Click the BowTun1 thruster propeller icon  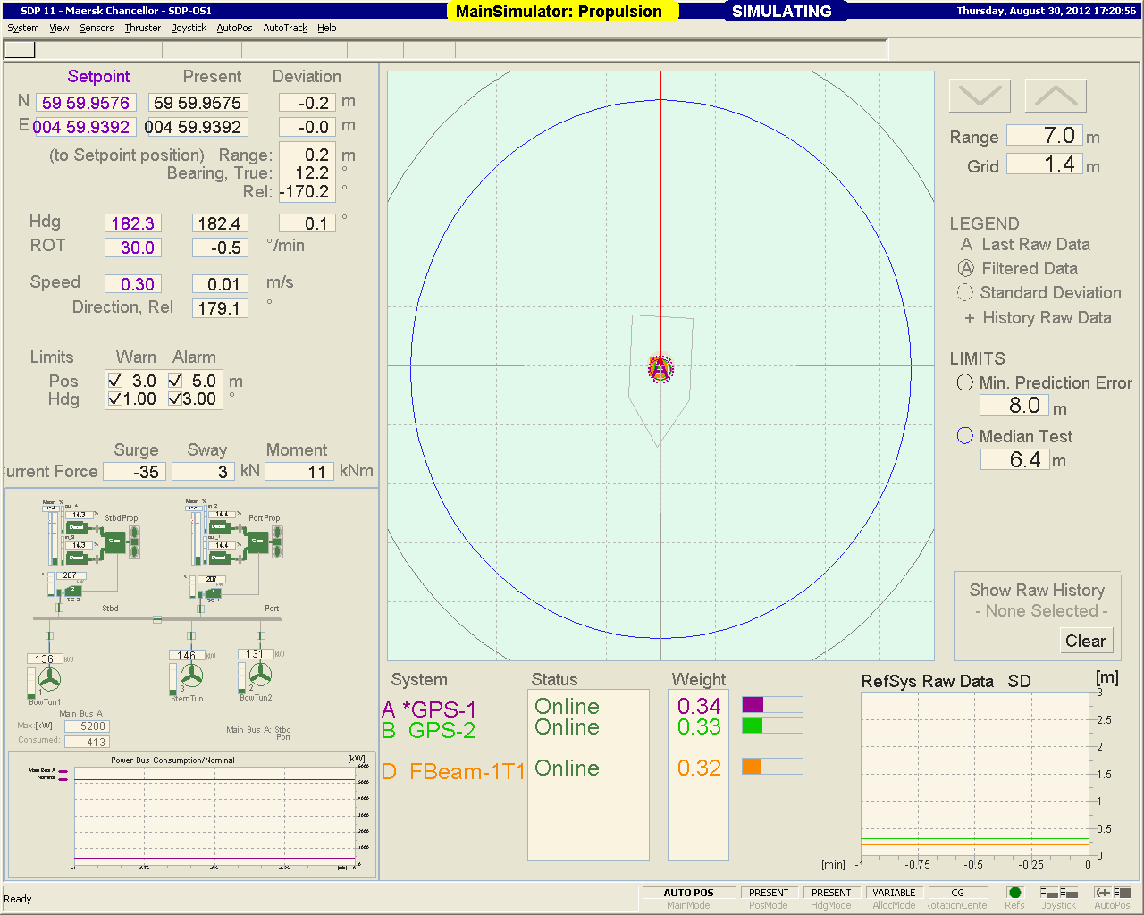click(48, 680)
